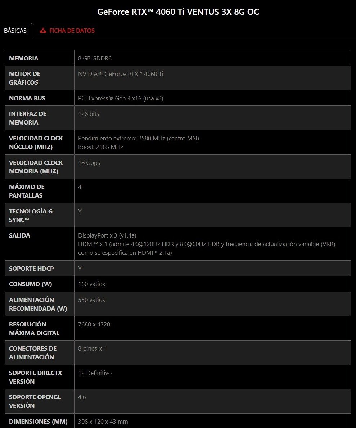This screenshot has width=356, height=428.
Task: Select the PCI Express Gen 4 x16 value
Action: 121,98
